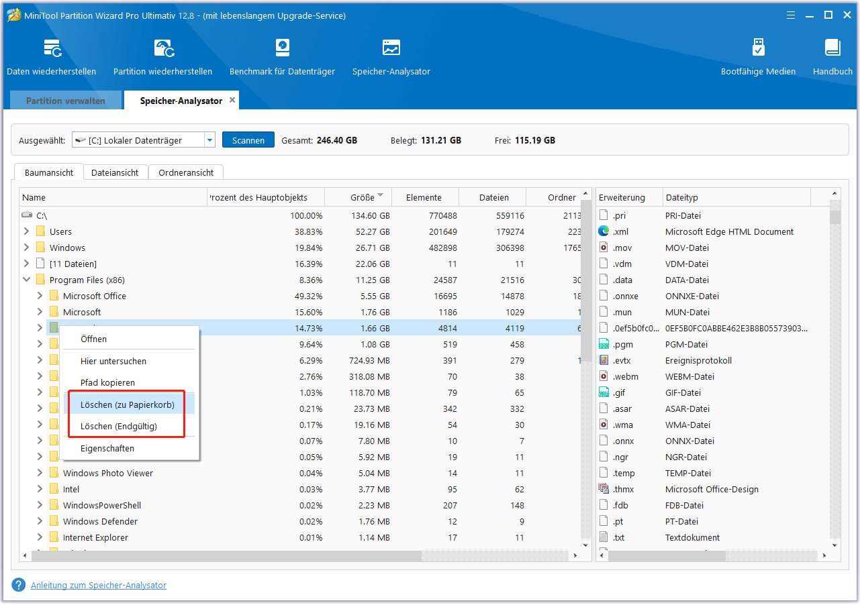The width and height of the screenshot is (860, 605).
Task: Open Bootfähige Medien creator
Action: pyautogui.click(x=758, y=57)
